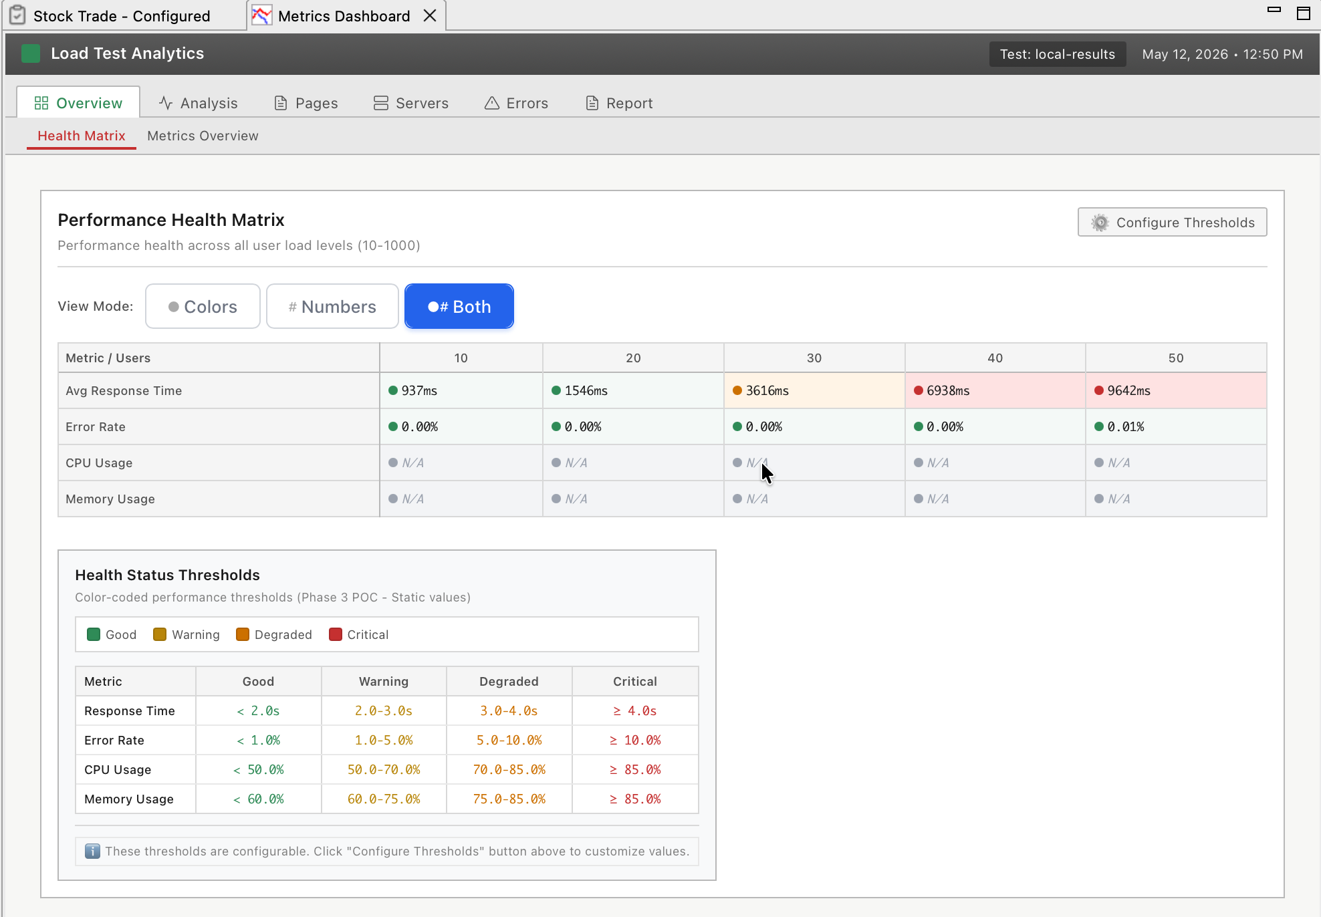Viewport: 1321px width, 917px height.
Task: Click the Error Rate row label in matrix
Action: click(96, 426)
